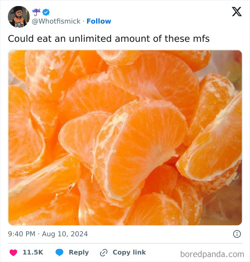Viewport: 250px width, 262px height.
Task: Open the X logo link
Action: point(236,12)
